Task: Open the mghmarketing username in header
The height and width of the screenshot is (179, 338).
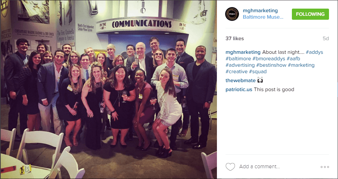Action: click(x=260, y=11)
